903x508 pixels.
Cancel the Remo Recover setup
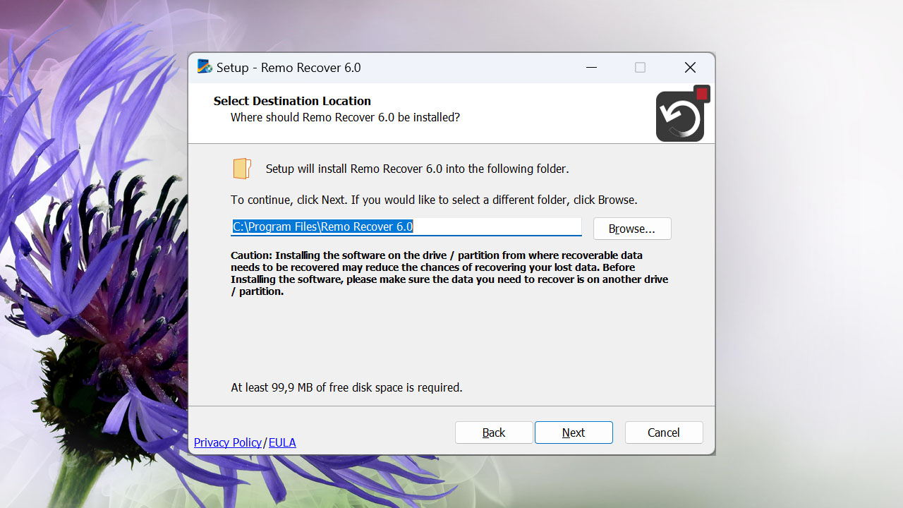pyautogui.click(x=664, y=433)
